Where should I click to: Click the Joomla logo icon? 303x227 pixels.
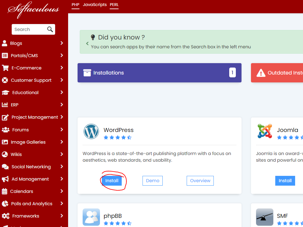(265, 131)
